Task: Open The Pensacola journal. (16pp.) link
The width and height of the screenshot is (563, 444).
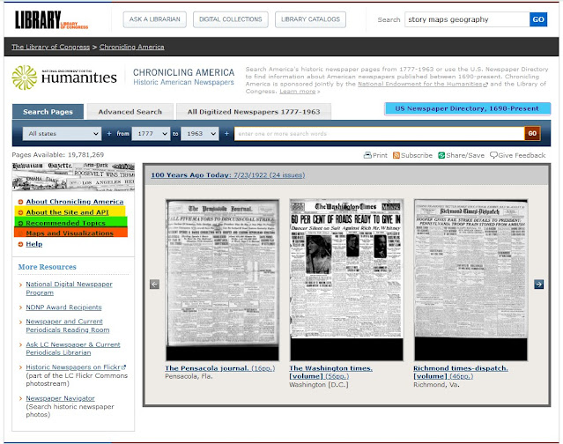Action: (219, 368)
